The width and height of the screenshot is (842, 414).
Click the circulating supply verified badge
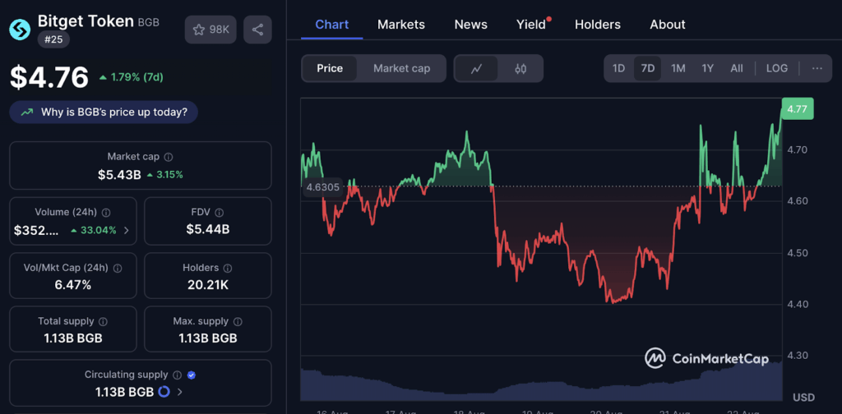pos(192,375)
